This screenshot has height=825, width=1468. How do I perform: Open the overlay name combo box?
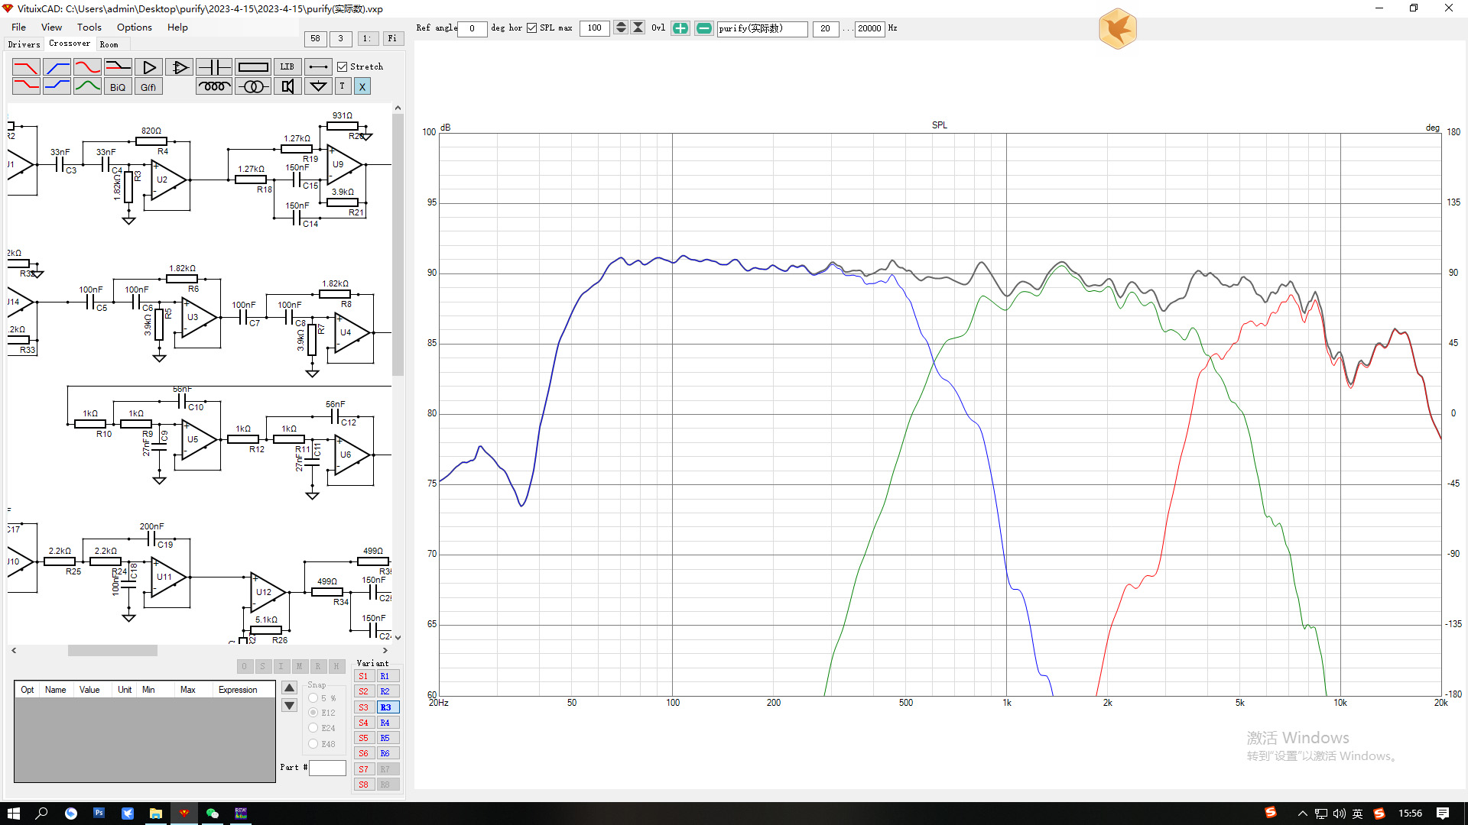(x=762, y=28)
